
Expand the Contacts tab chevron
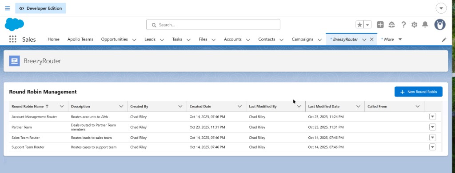pyautogui.click(x=281, y=40)
